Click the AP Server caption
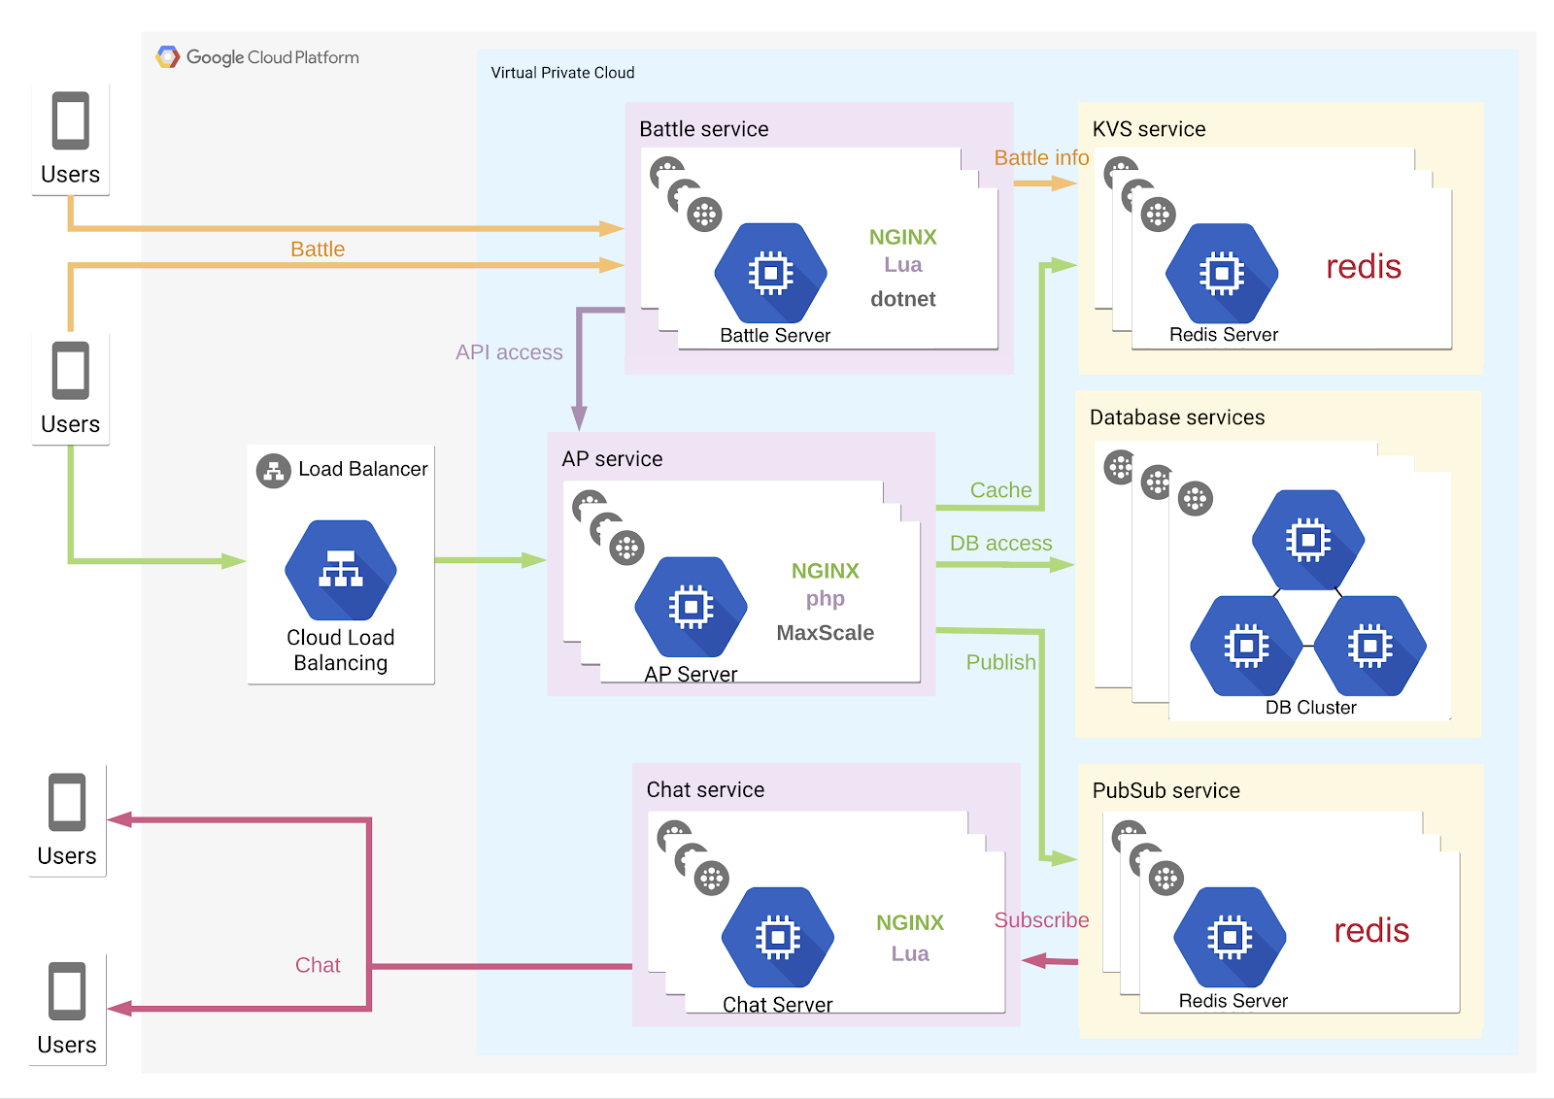 (691, 674)
